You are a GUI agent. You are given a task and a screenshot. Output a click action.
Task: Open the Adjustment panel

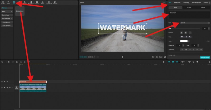click(x=49, y=3)
